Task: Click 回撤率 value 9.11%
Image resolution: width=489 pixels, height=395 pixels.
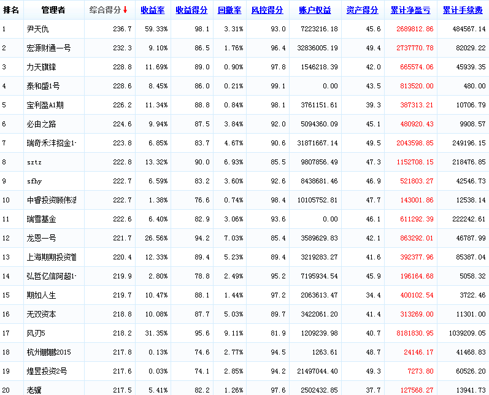Action: (x=234, y=333)
